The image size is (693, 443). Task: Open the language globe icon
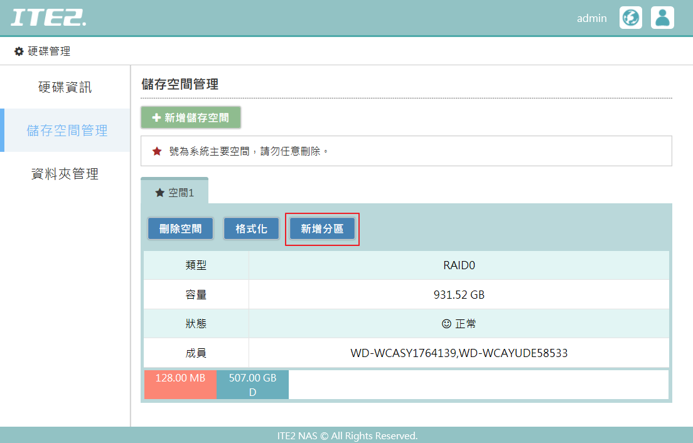630,18
